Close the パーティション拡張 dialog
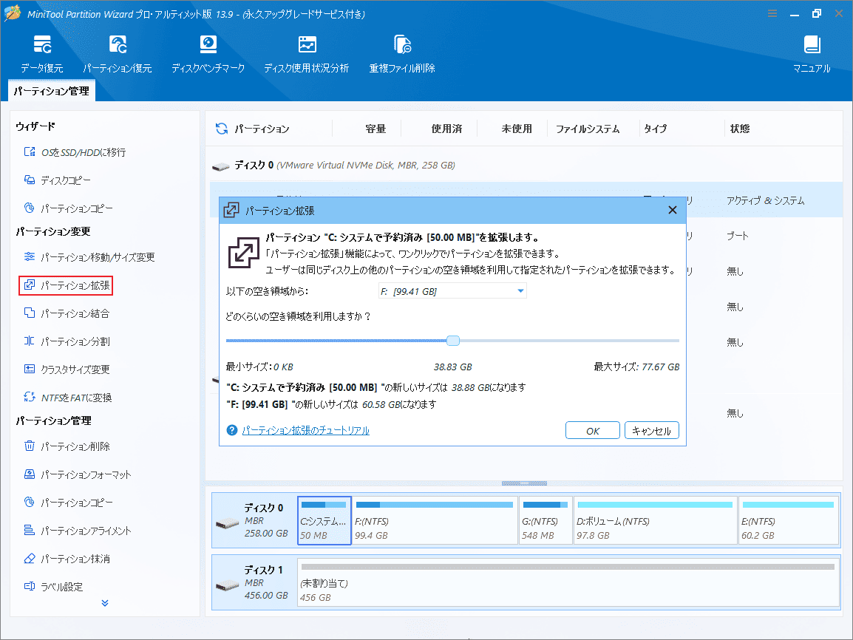 tap(673, 210)
